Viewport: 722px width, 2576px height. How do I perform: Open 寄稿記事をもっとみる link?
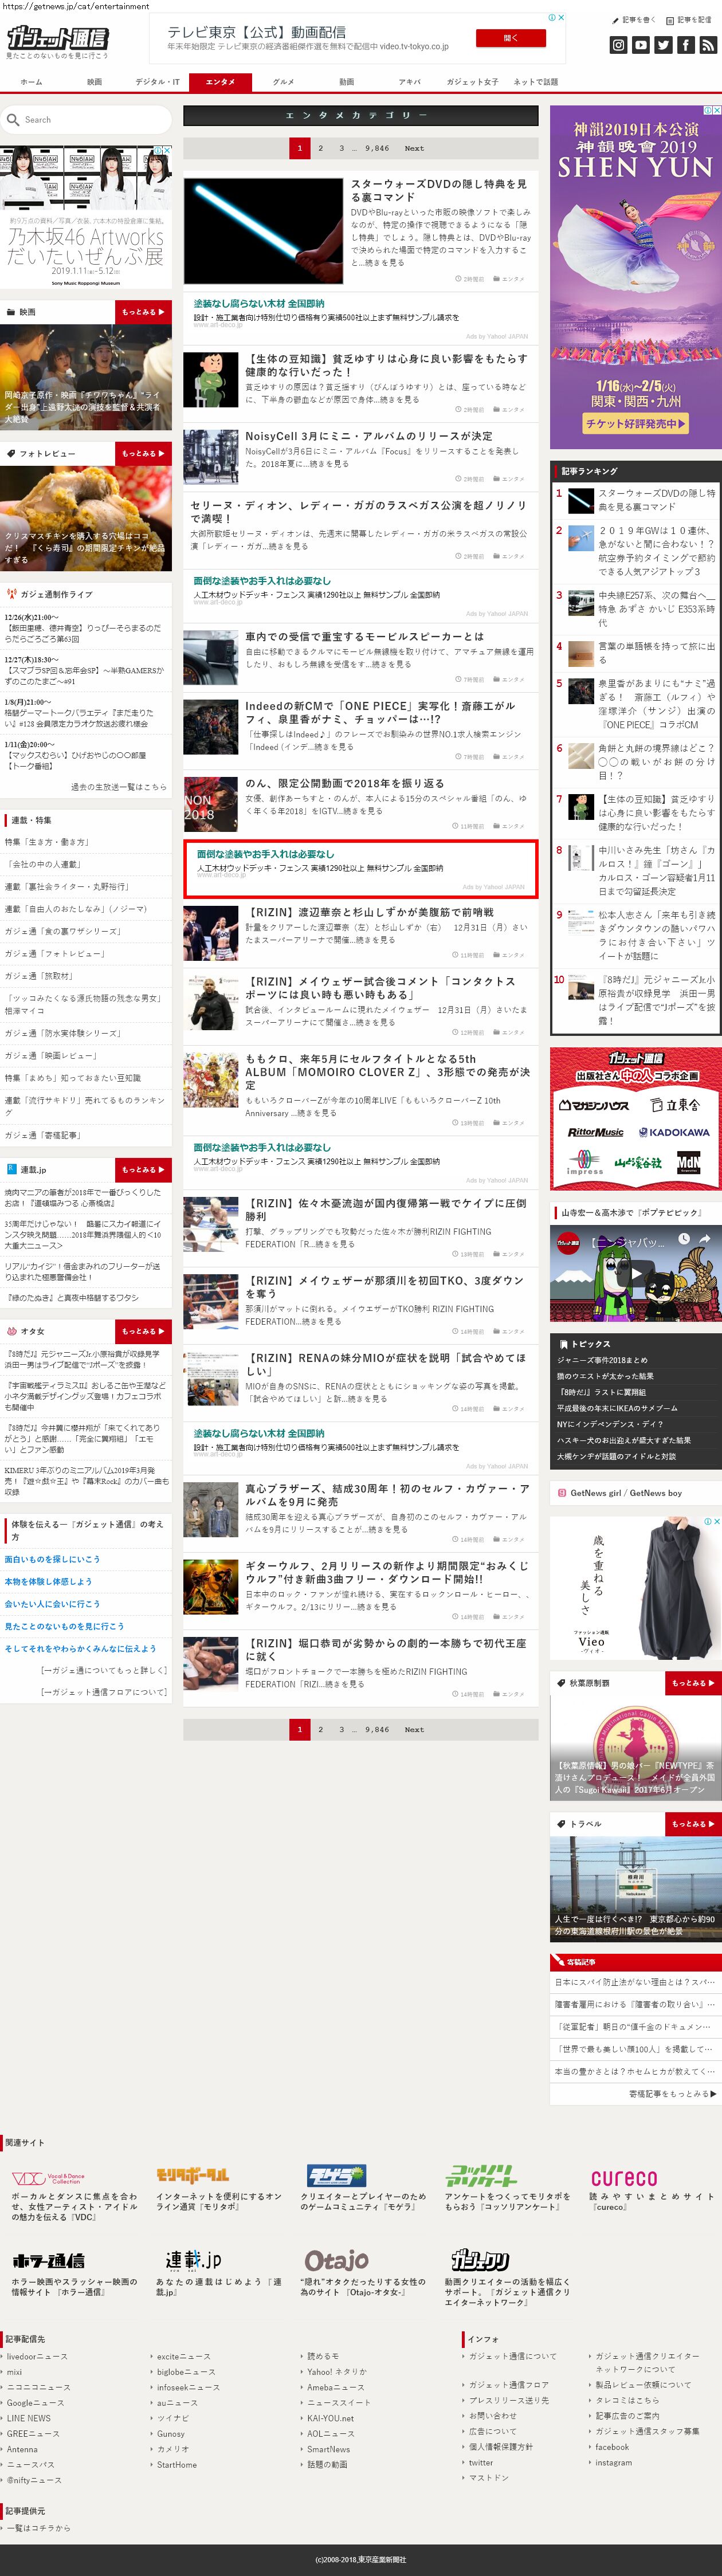[x=672, y=2093]
